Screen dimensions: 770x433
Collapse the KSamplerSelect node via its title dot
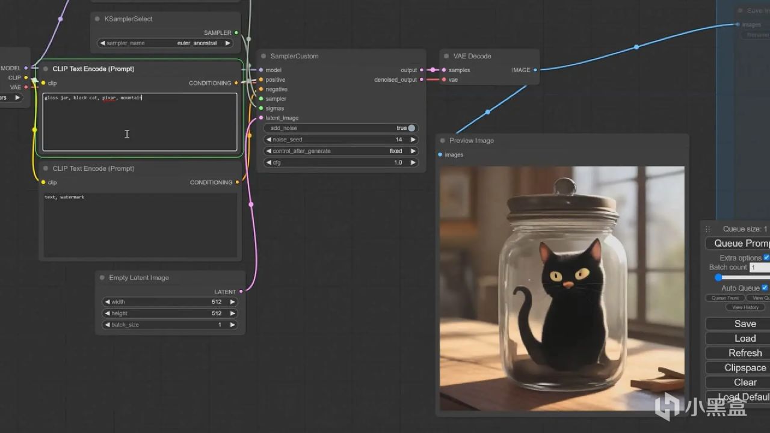[x=97, y=19]
